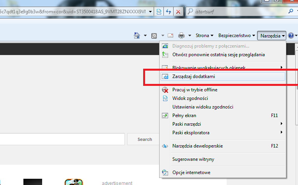Select Zarządzaj dodatkami from the menu
This screenshot has width=298, height=185.
click(193, 77)
